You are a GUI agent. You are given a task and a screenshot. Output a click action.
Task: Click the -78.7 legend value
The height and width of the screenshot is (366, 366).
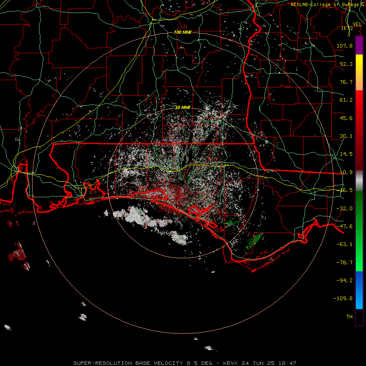(x=344, y=263)
